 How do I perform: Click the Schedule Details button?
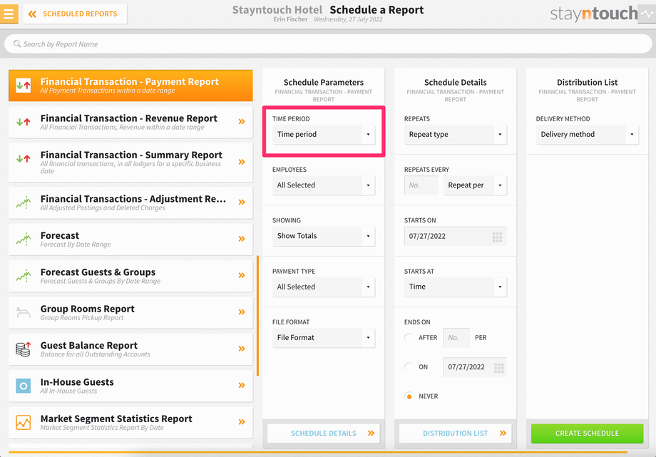(x=324, y=433)
